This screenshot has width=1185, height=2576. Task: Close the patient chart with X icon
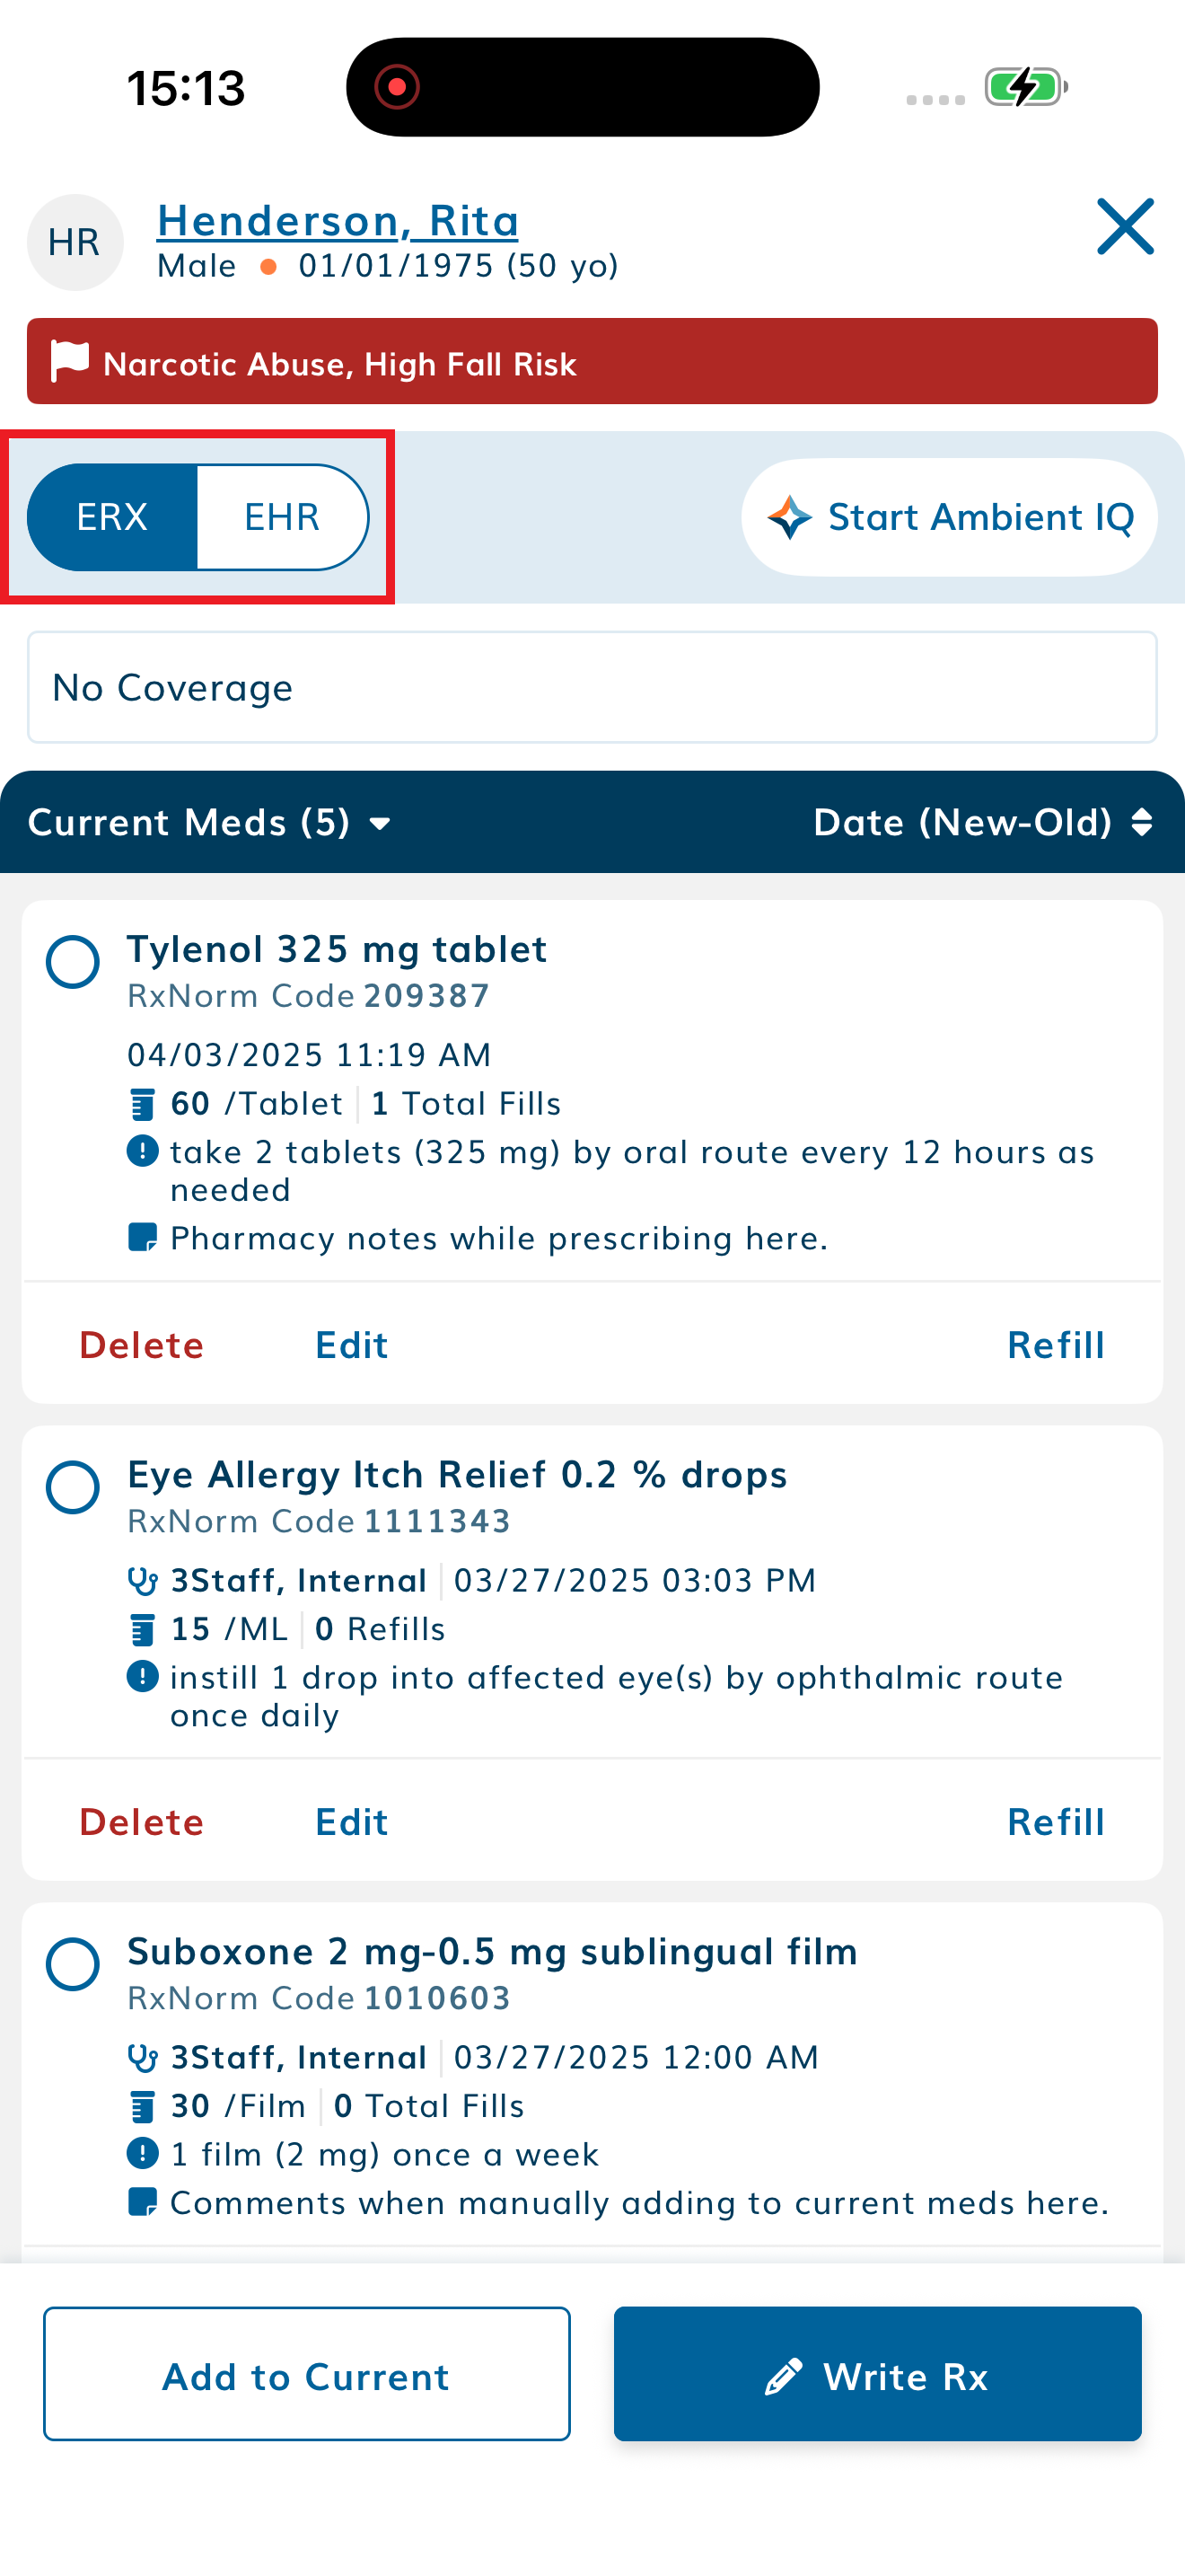point(1125,227)
